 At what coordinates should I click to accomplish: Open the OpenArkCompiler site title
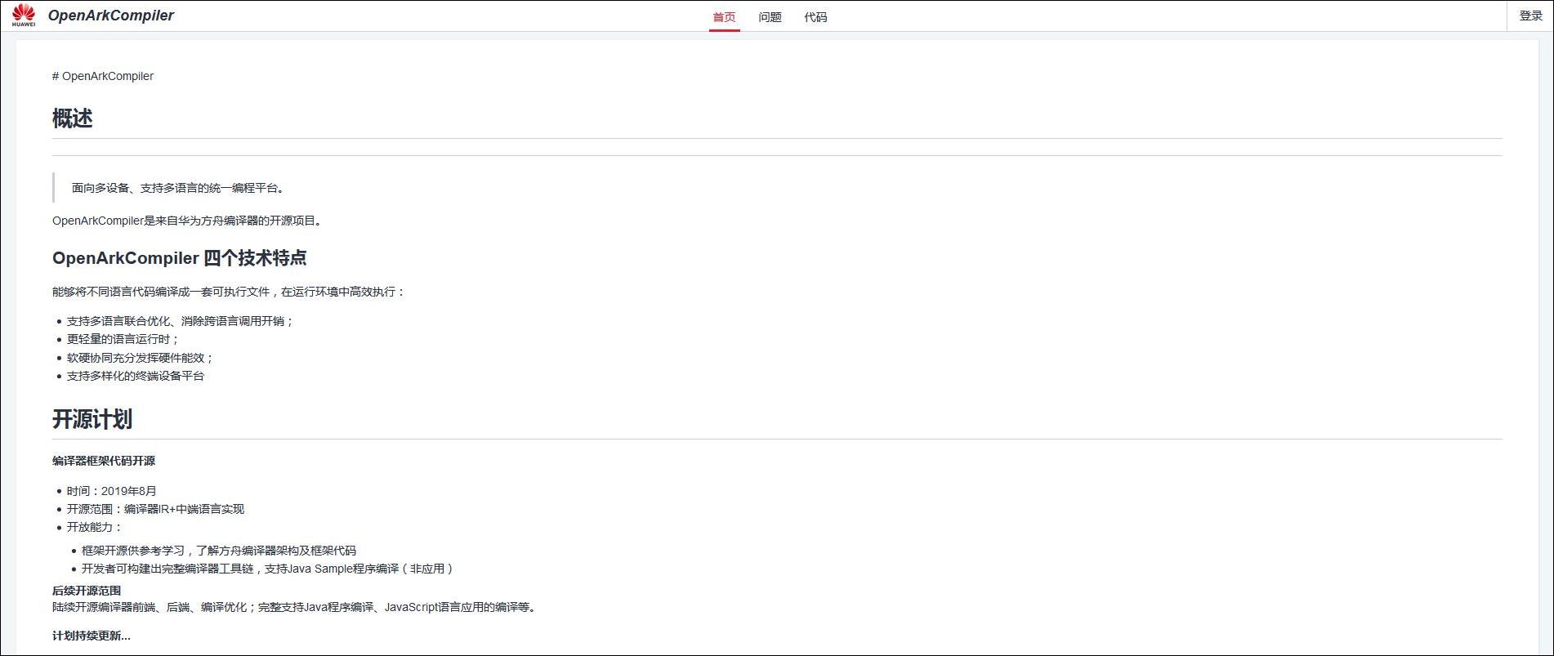coord(111,16)
